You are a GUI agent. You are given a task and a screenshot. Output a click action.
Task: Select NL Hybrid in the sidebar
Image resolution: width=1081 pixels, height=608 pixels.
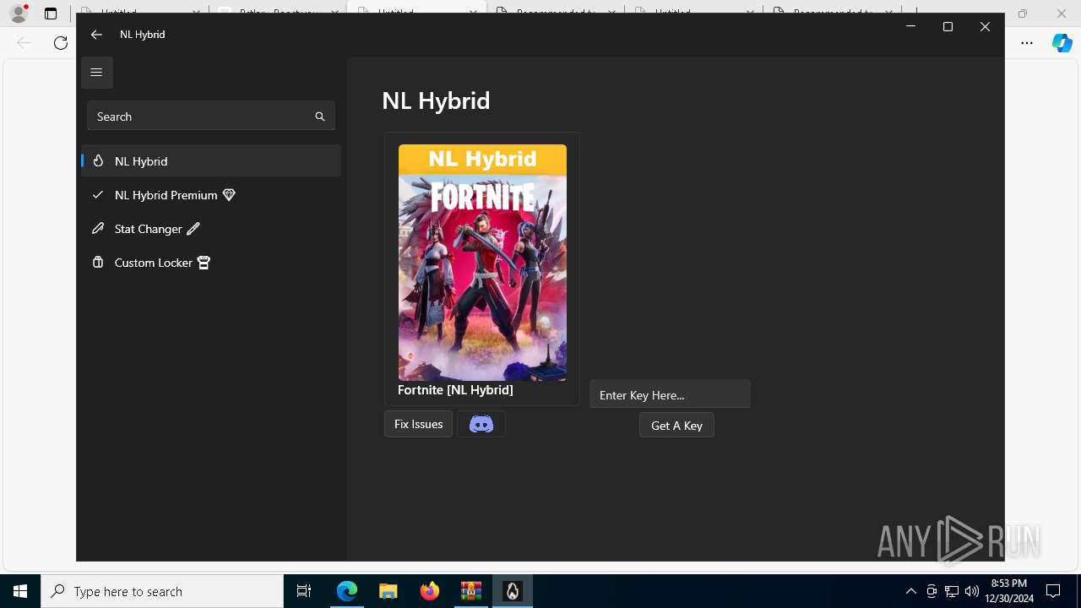coord(211,160)
